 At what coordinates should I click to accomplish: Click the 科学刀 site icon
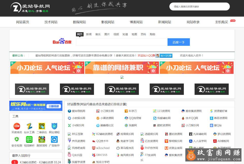click(x=126, y=111)
